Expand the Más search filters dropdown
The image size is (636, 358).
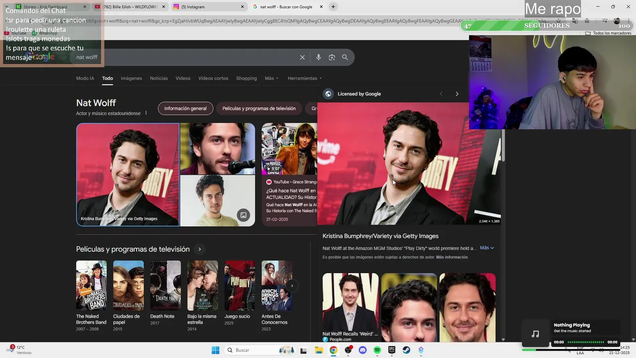click(271, 78)
